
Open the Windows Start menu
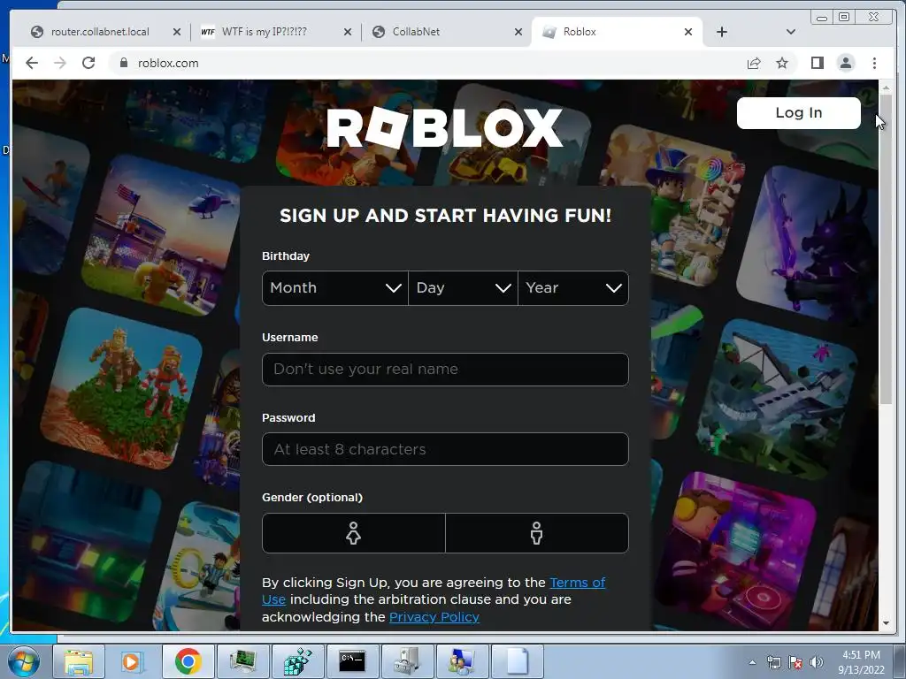click(23, 661)
